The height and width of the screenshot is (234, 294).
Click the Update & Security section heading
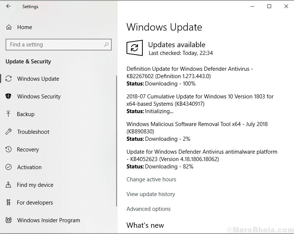(28, 62)
